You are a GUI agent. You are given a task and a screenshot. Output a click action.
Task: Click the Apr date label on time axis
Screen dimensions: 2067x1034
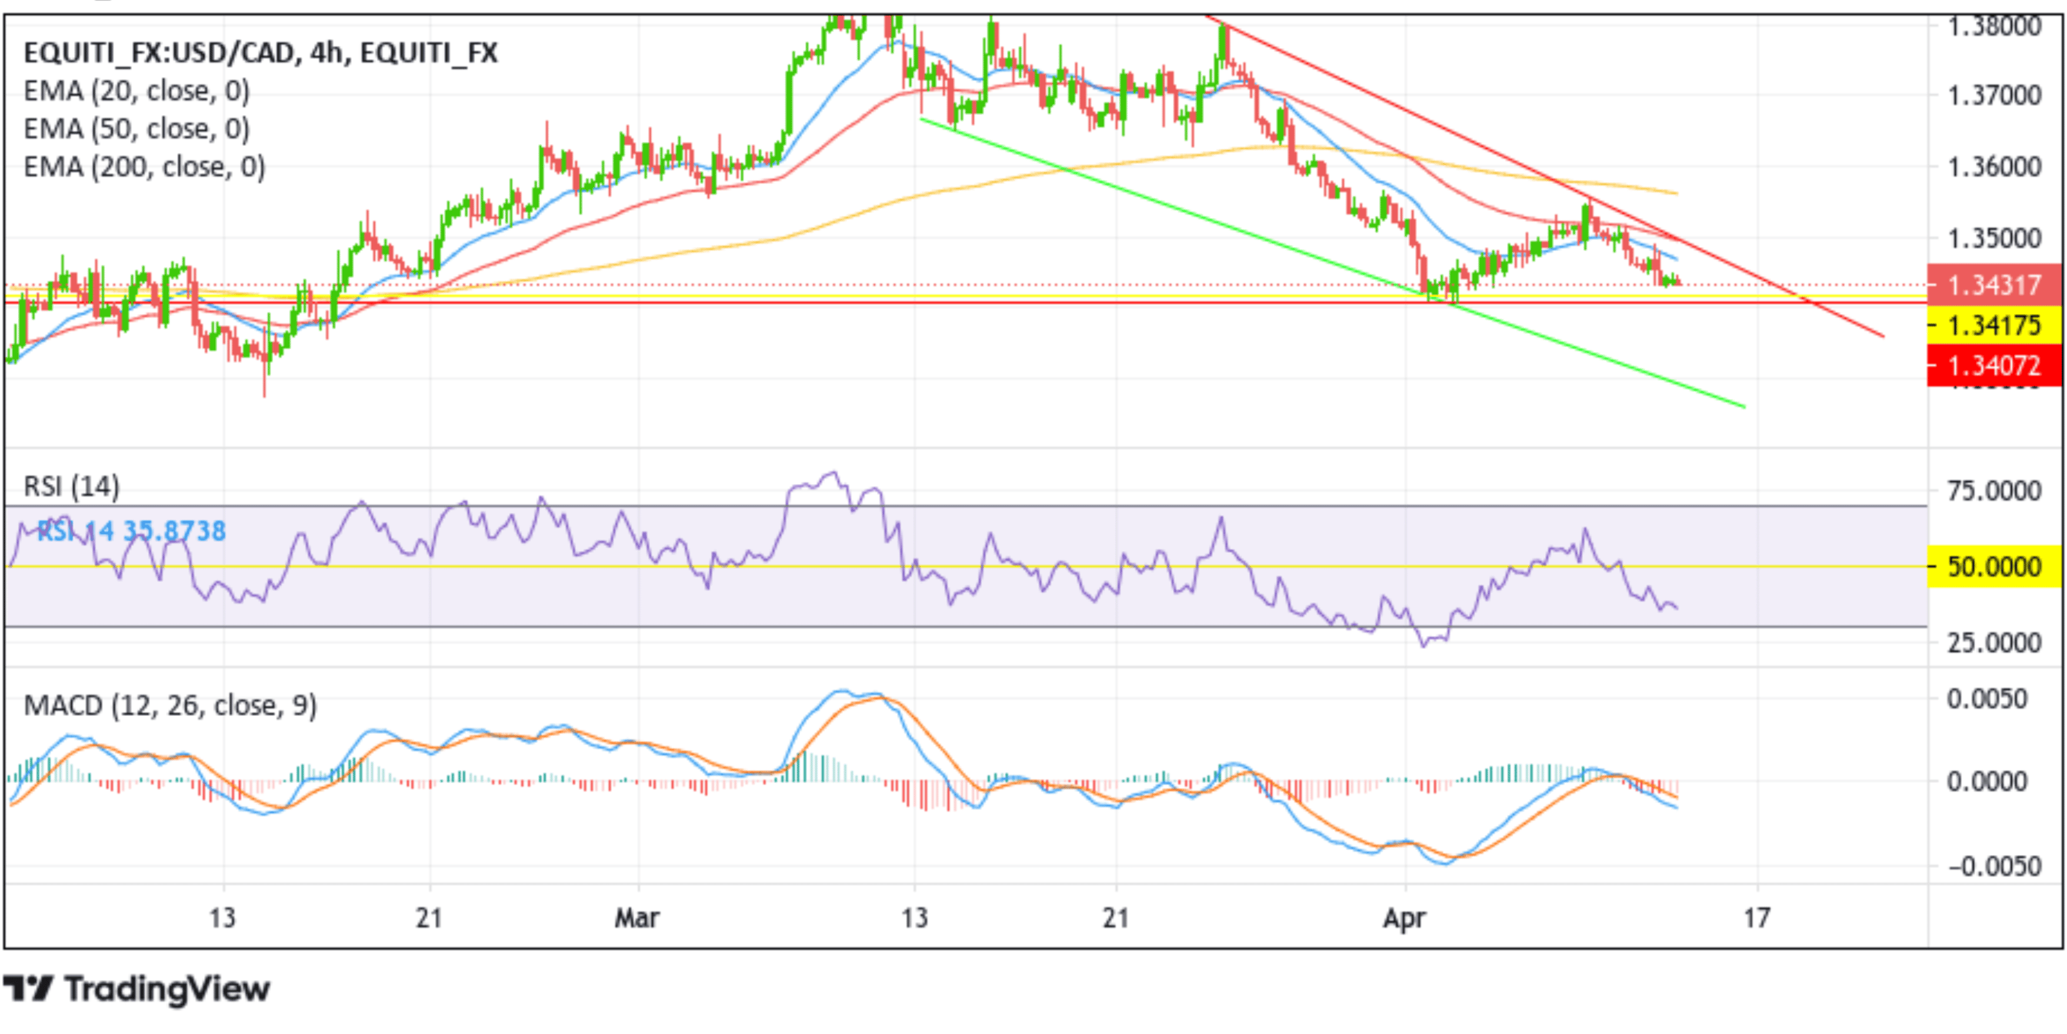point(1404,919)
